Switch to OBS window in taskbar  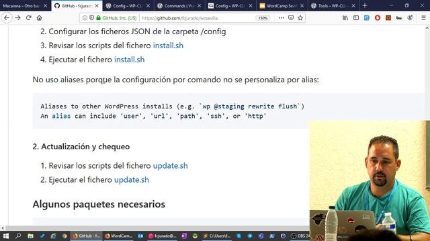click(300, 236)
